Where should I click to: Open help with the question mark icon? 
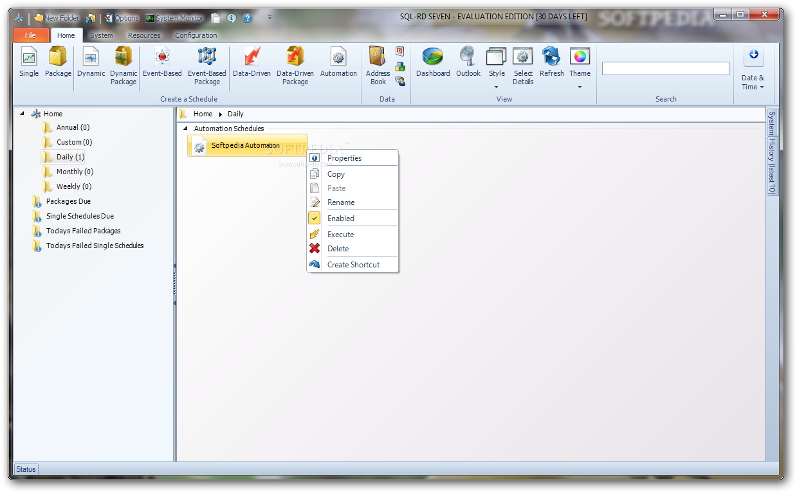[248, 18]
